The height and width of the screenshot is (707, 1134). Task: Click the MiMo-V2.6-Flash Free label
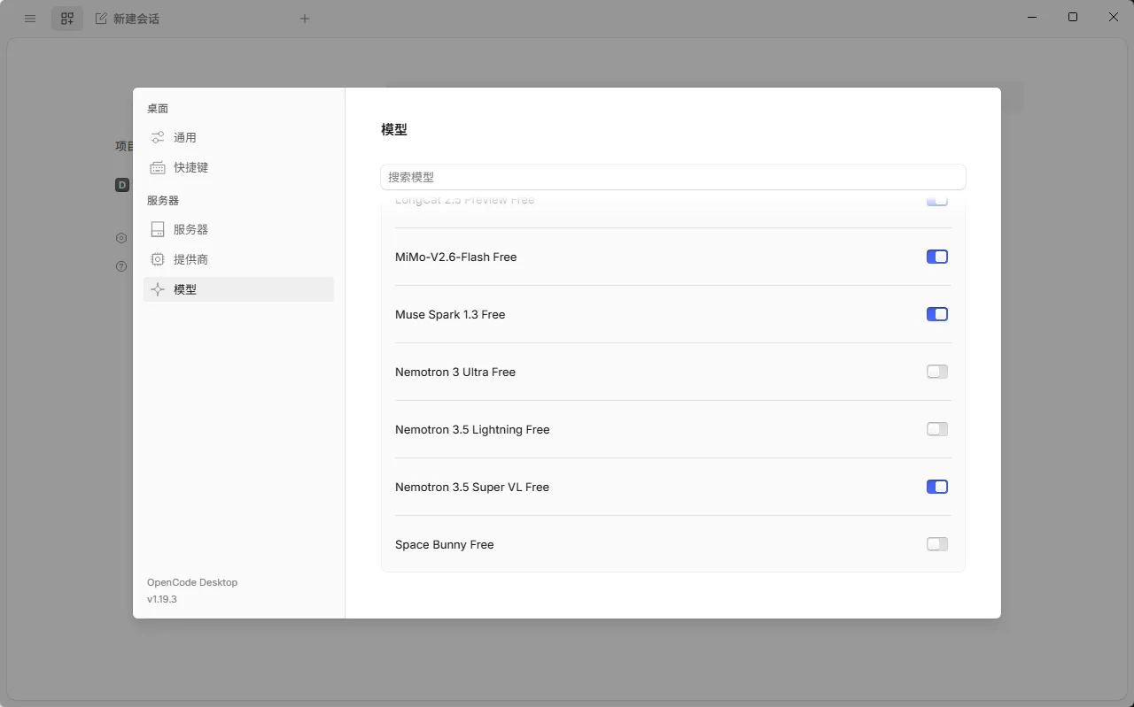point(456,257)
